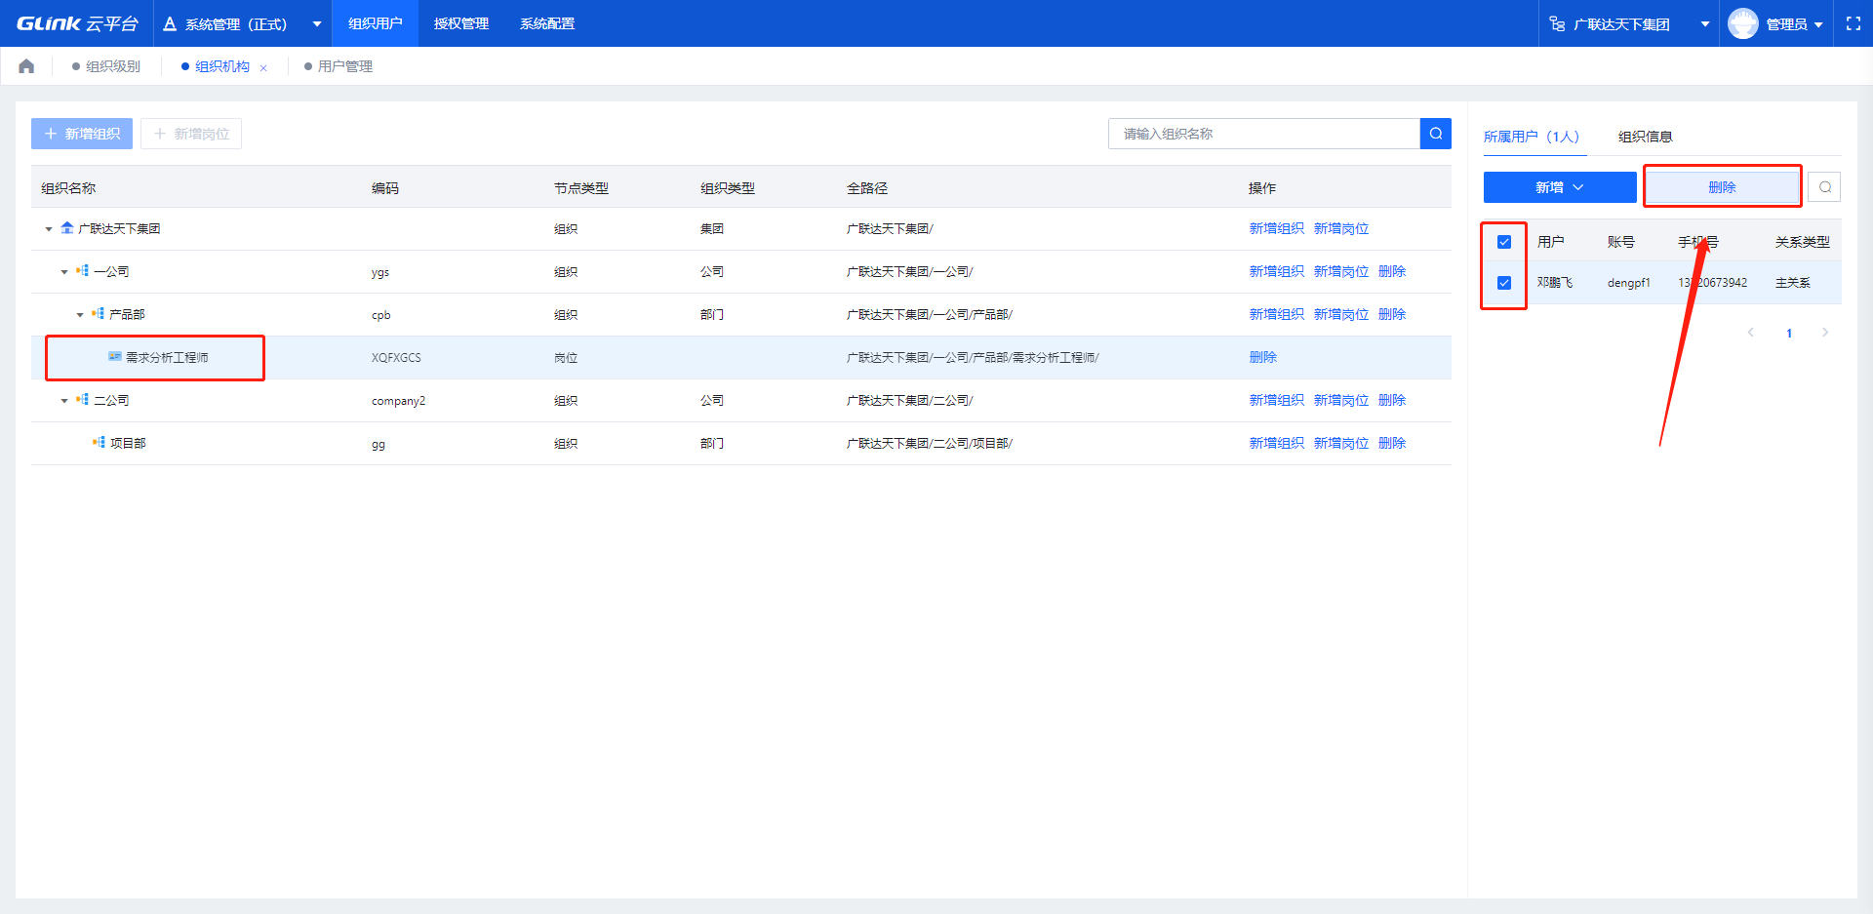
Task: Click the 项目部 department node icon
Action: pyautogui.click(x=99, y=443)
